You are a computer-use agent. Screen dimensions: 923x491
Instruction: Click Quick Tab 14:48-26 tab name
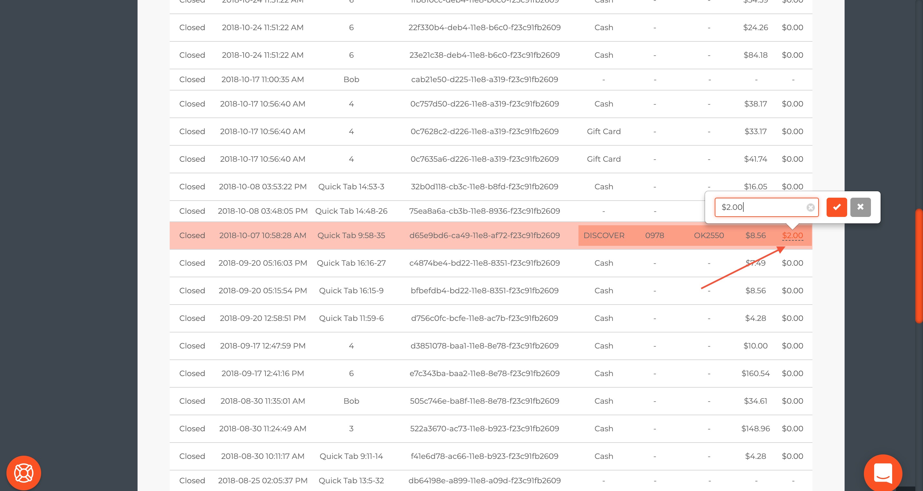pos(351,211)
